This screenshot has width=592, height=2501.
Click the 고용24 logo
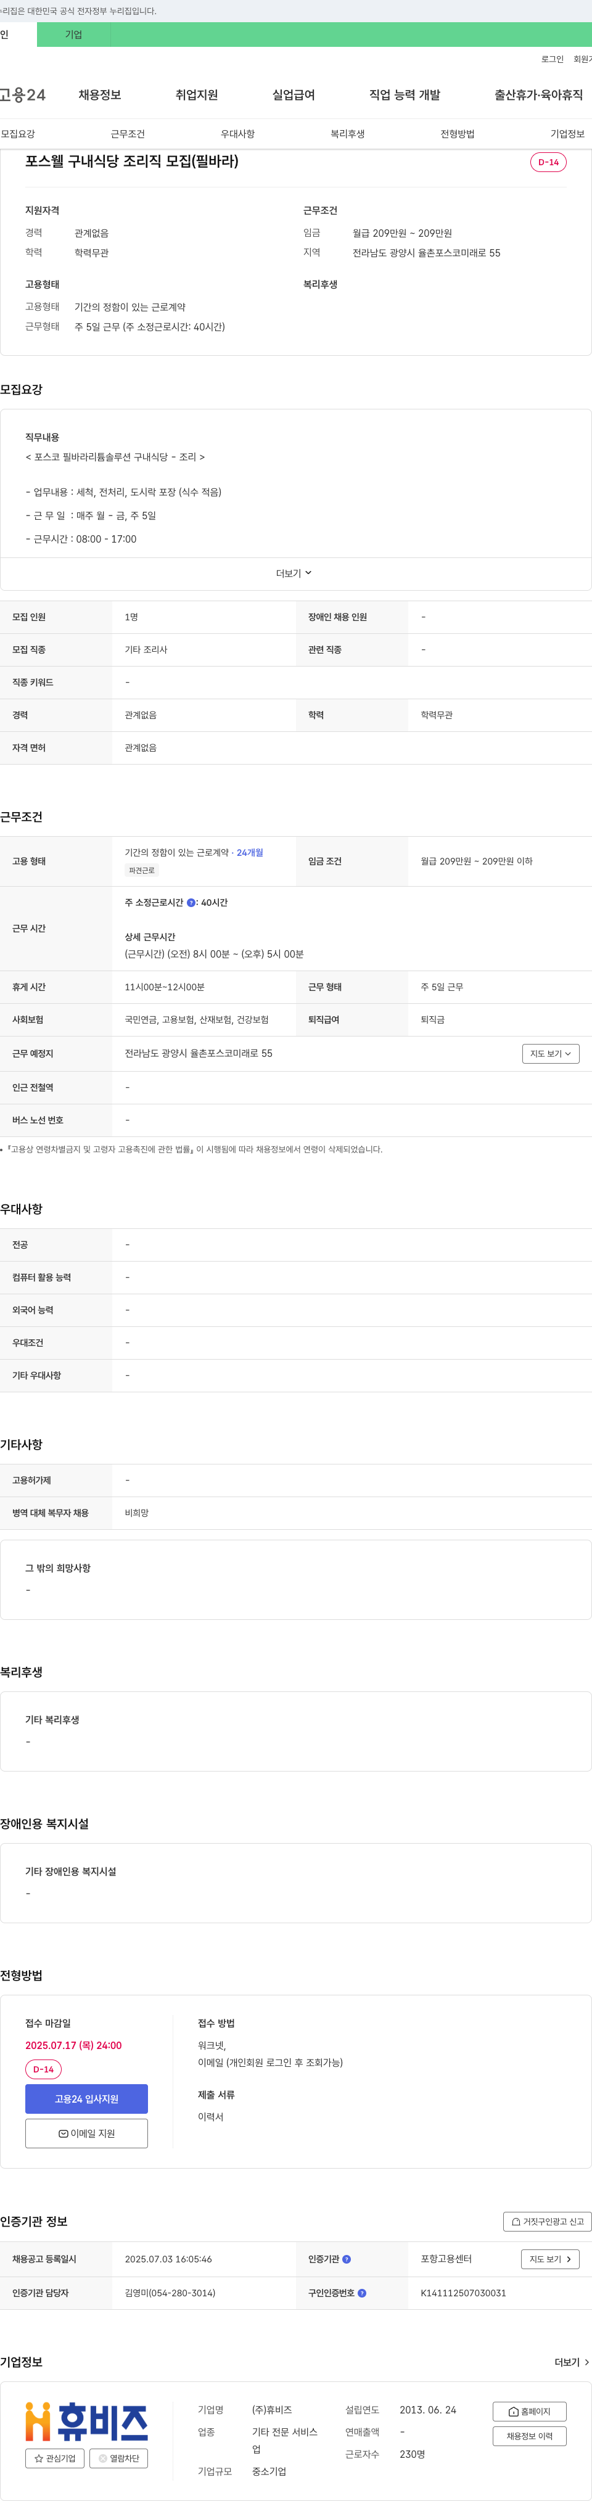[22, 95]
